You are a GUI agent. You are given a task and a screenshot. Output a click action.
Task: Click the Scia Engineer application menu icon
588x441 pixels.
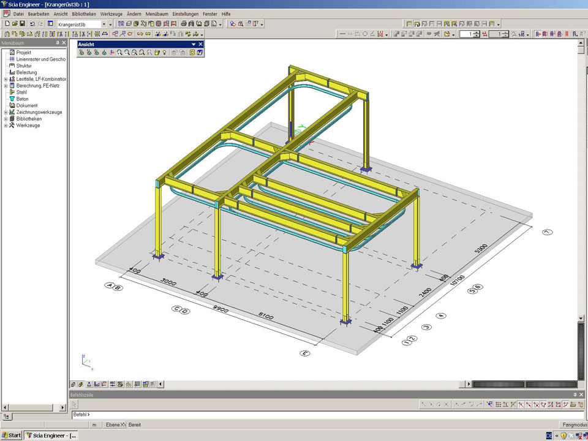(6, 13)
